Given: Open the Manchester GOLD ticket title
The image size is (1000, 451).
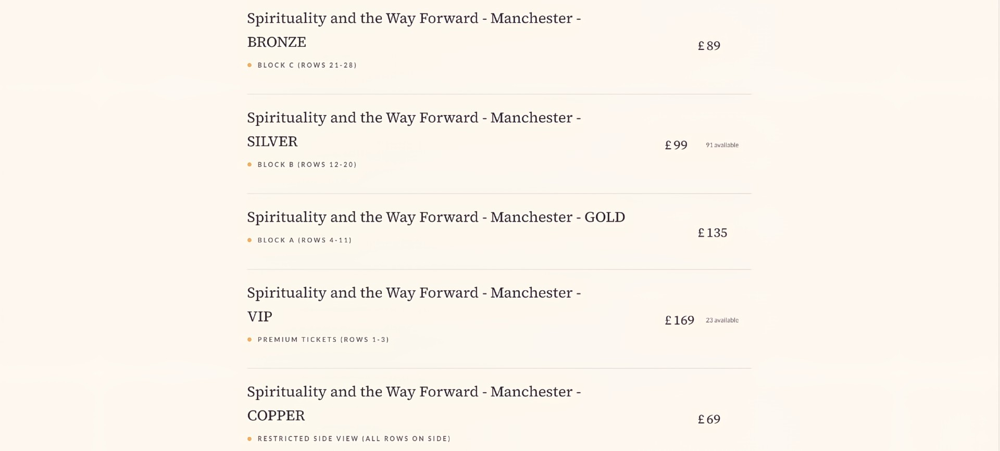Looking at the screenshot, I should 436,217.
